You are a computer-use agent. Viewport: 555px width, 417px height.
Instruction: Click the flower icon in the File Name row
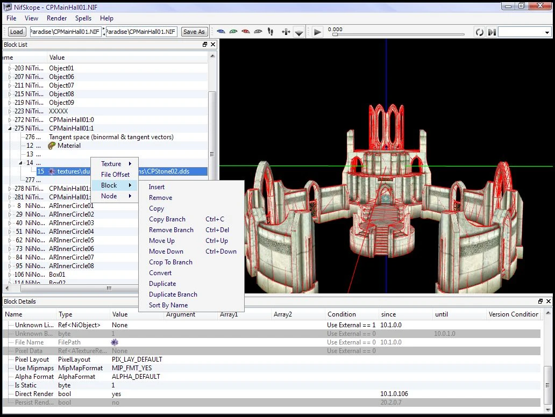[115, 342]
